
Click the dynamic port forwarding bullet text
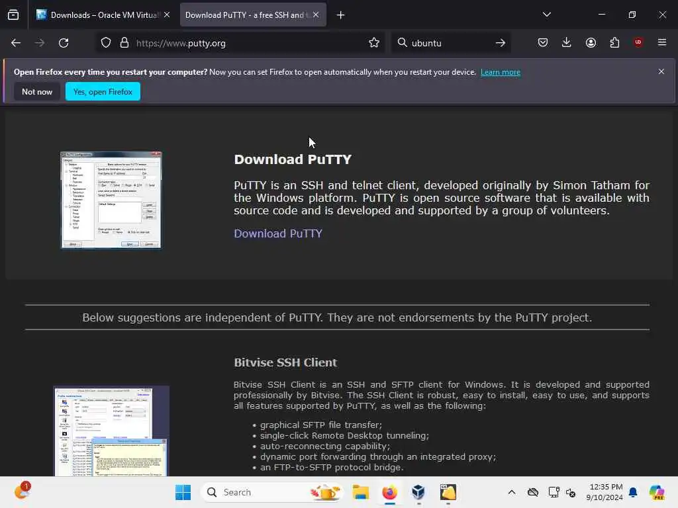pyautogui.click(x=378, y=456)
